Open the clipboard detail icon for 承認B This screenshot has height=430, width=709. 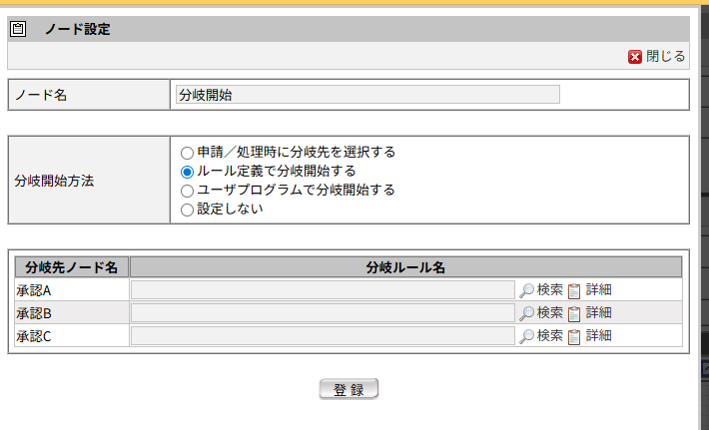(574, 313)
